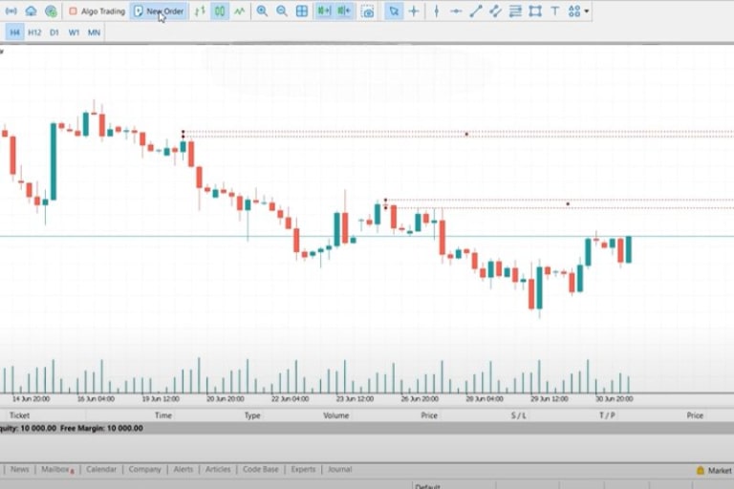
Task: Enable the chart shift toggle
Action: [344, 11]
